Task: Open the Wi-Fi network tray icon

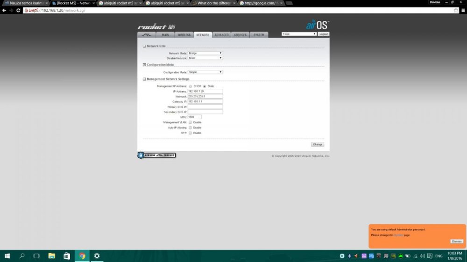Action: (x=415, y=256)
